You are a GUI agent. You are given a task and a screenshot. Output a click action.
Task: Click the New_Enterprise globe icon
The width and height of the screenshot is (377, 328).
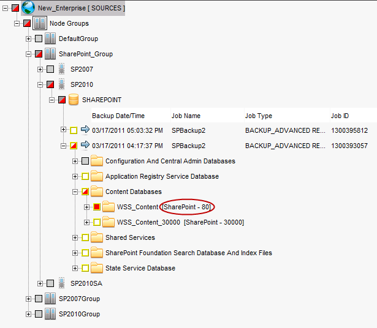coord(28,8)
